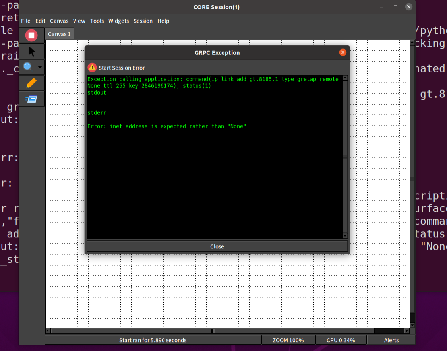
Task: Switch to the Canvas 1 tab
Action: 59,34
